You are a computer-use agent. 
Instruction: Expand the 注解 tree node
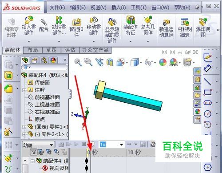pyautogui.click(x=24, y=90)
